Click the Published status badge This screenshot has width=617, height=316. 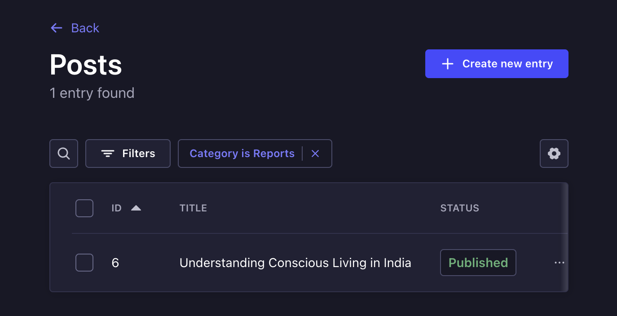478,263
